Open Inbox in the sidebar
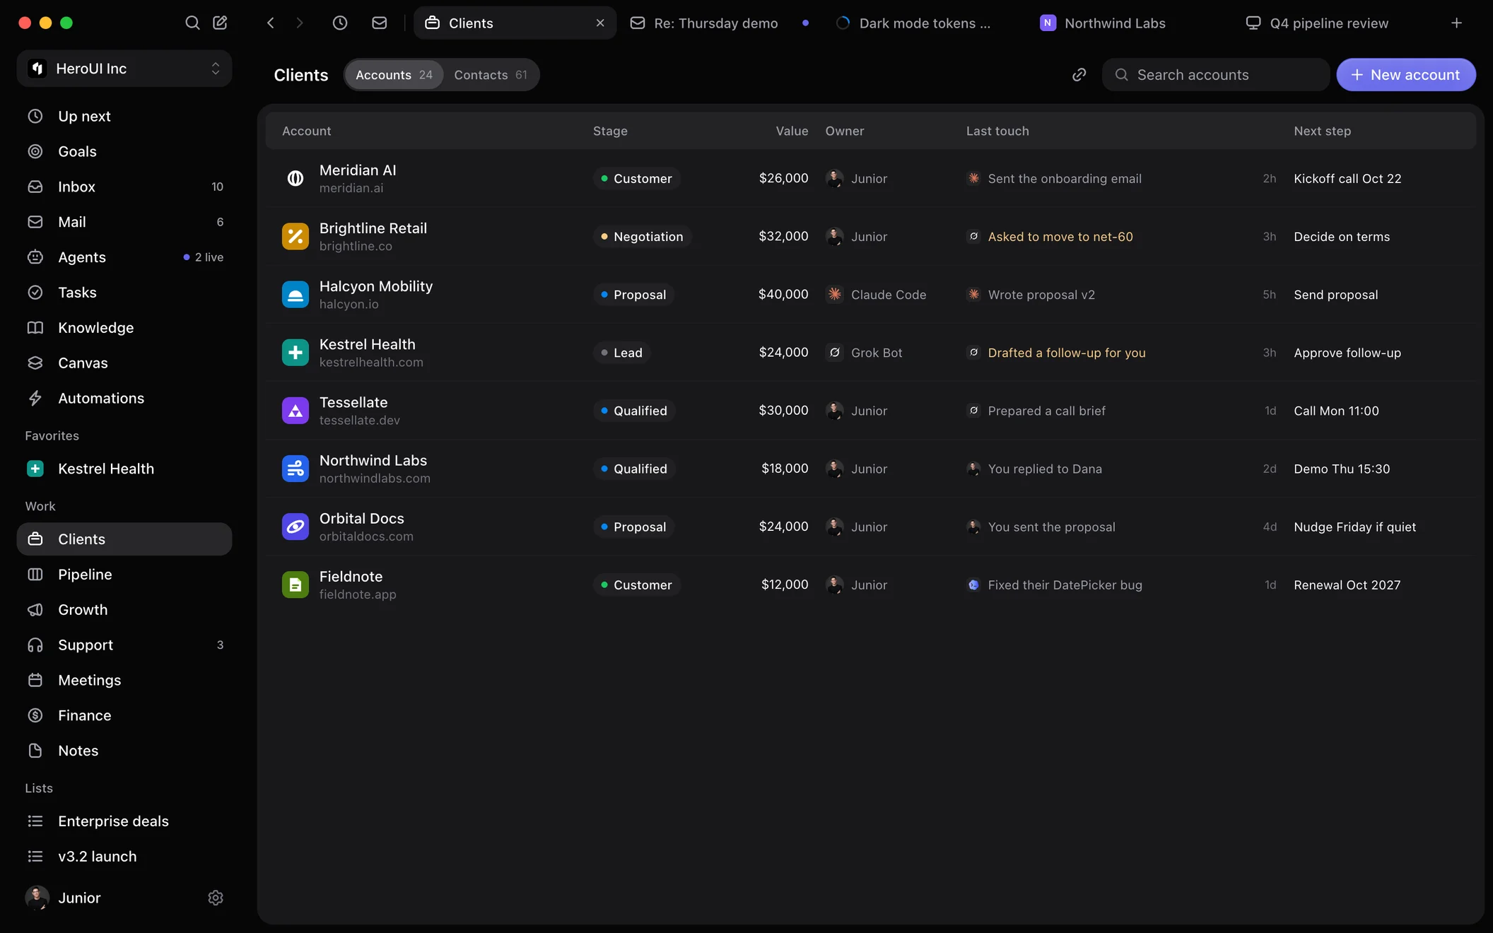The image size is (1493, 933). (124, 187)
